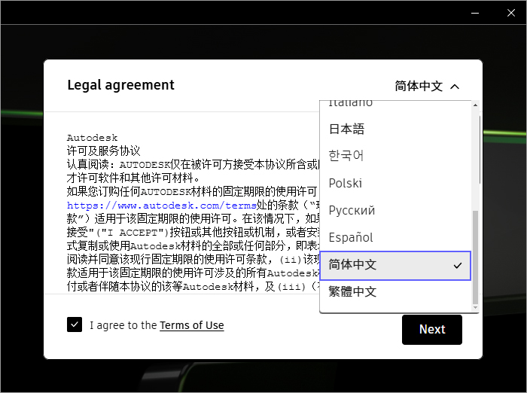The width and height of the screenshot is (527, 393).
Task: Select 日本語 from the language list
Action: pyautogui.click(x=395, y=129)
